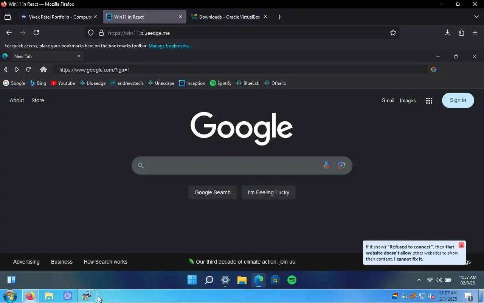Click the Google Sign in button

tap(458, 100)
